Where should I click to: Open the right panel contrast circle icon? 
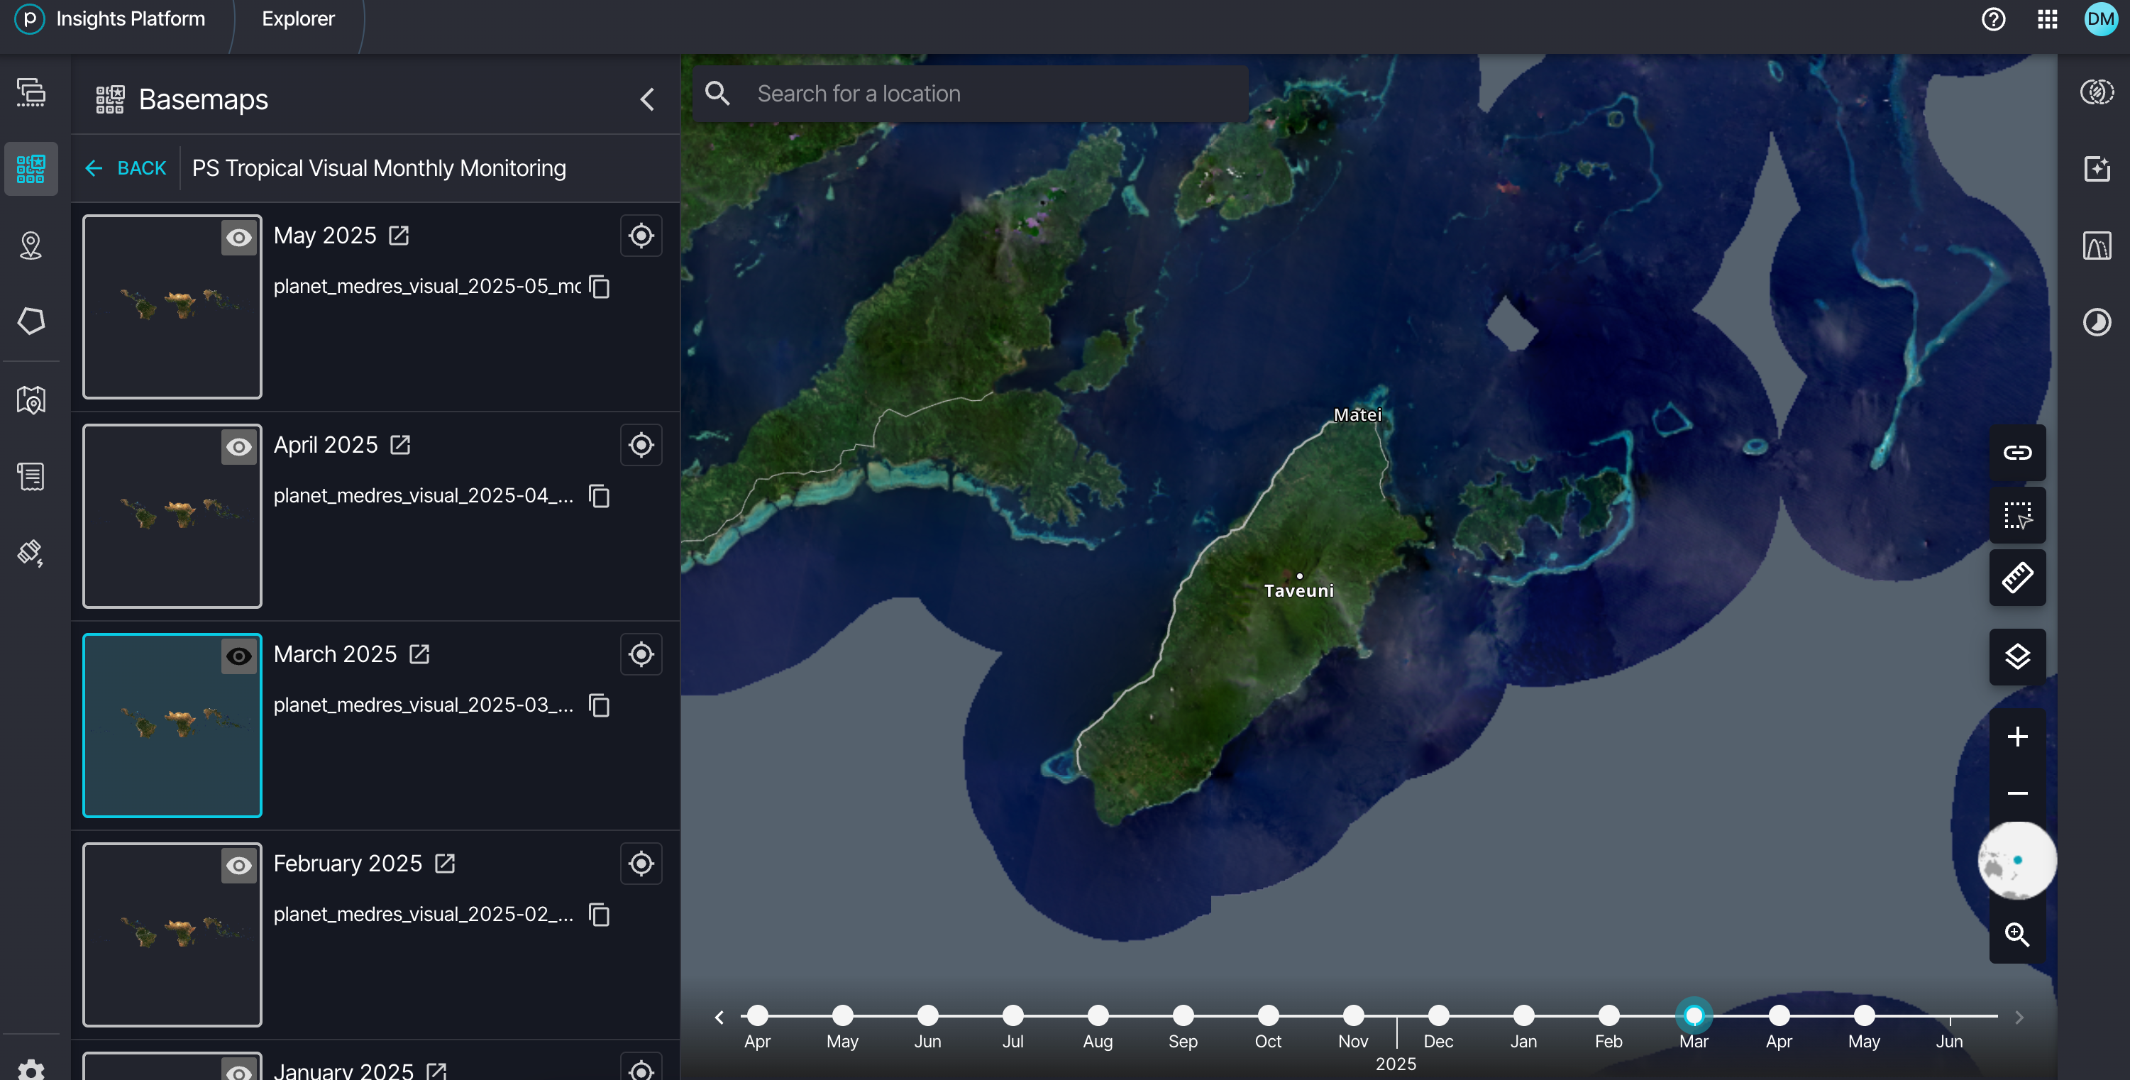(x=2097, y=321)
